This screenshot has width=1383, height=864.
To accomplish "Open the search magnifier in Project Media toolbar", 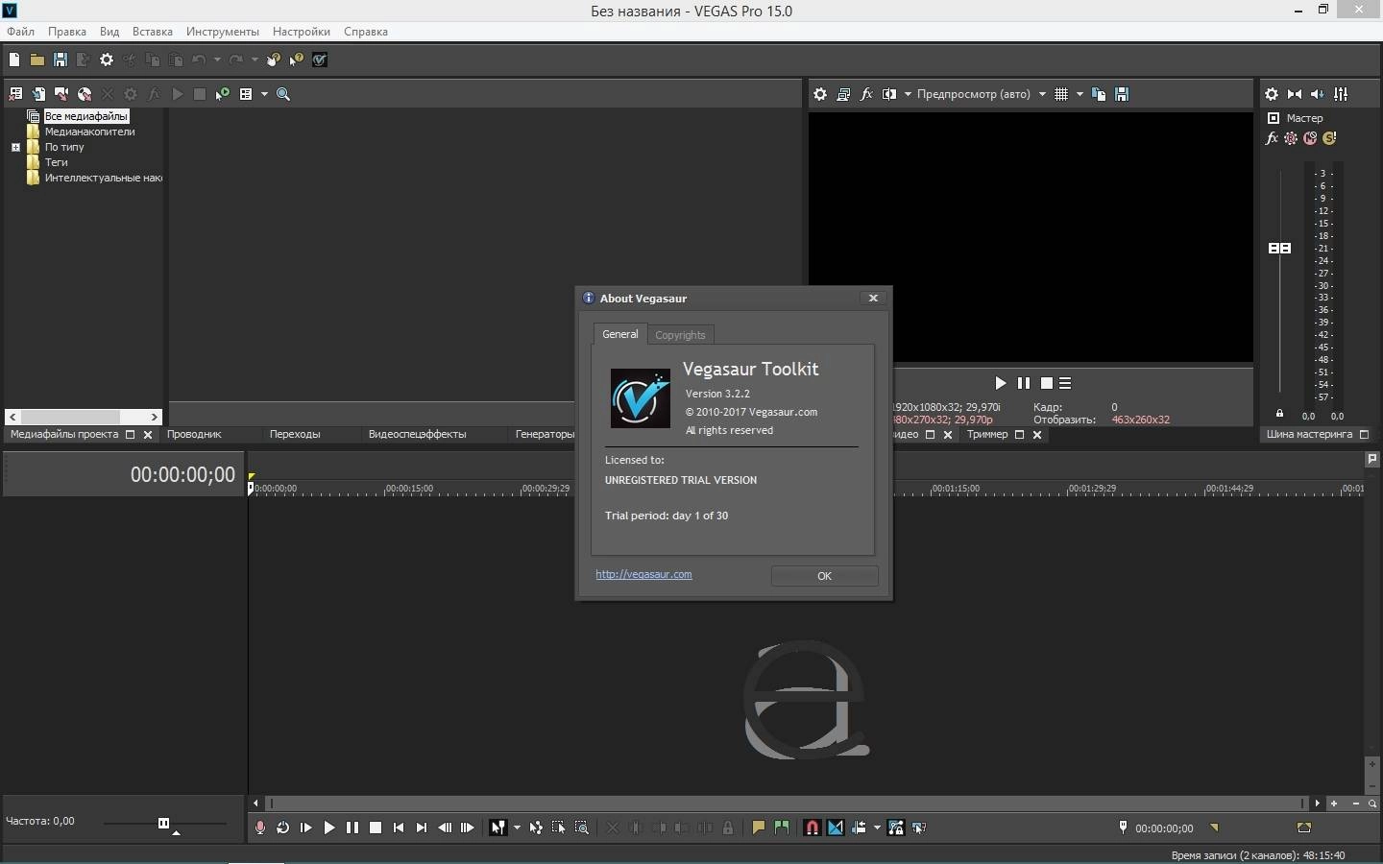I will 283,94.
